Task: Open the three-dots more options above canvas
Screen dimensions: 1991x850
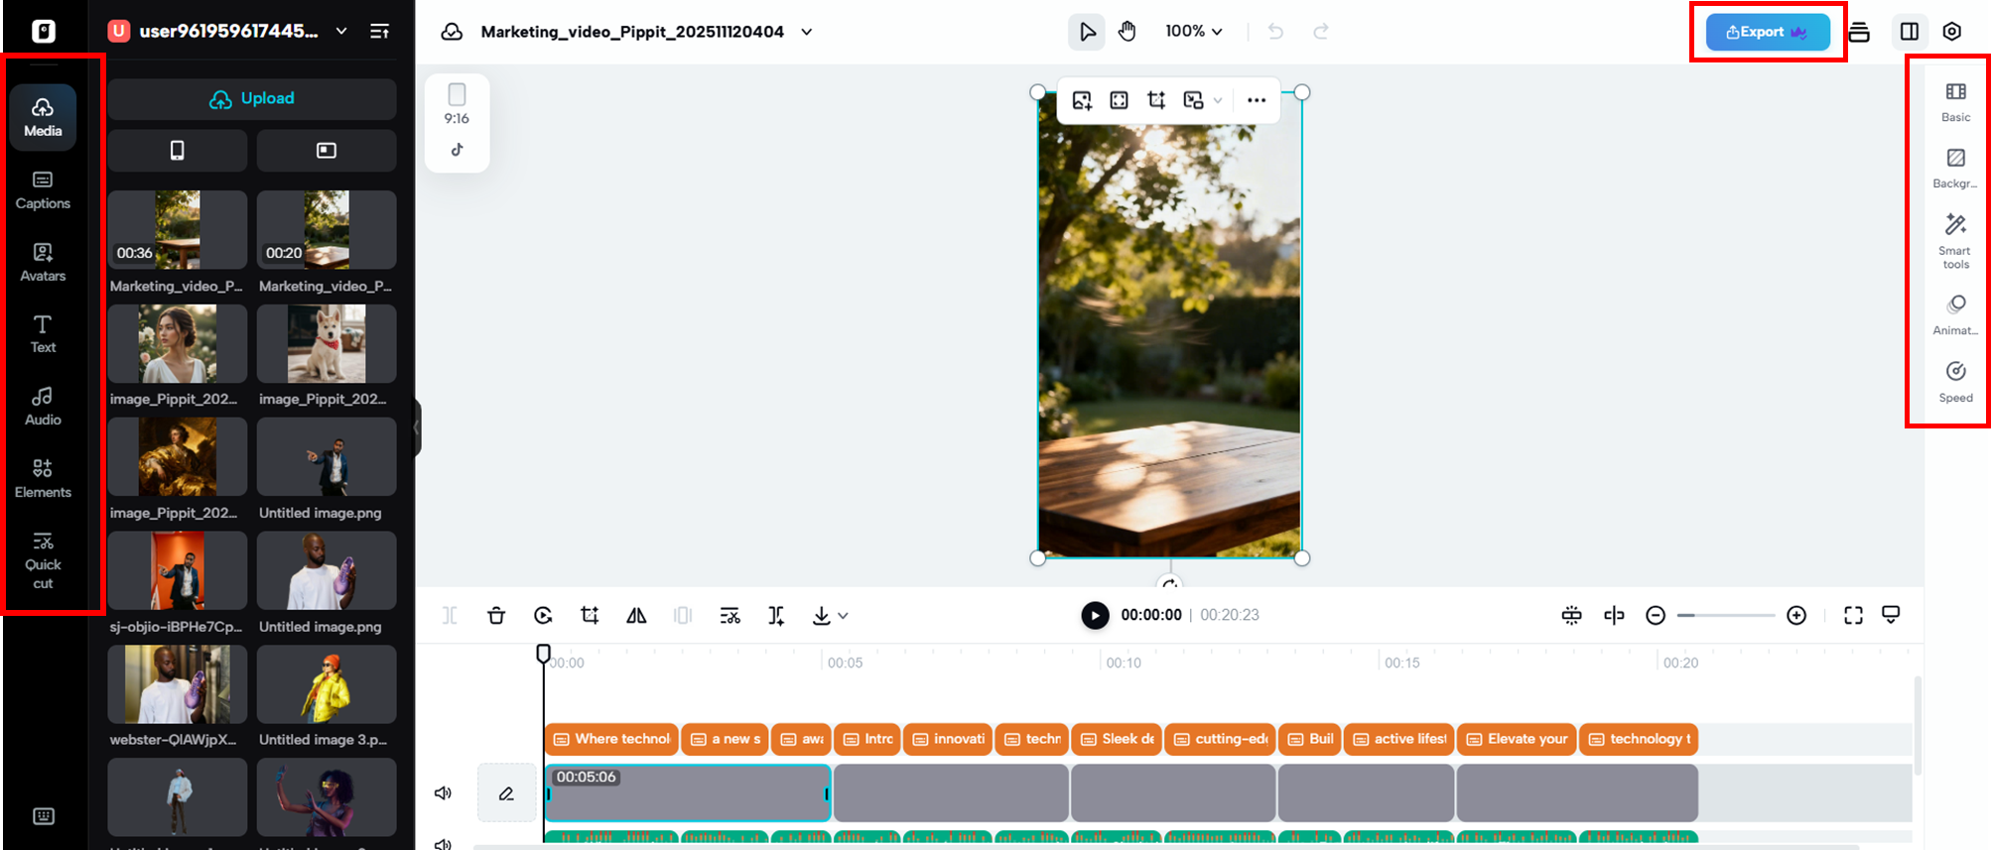Action: pyautogui.click(x=1257, y=100)
